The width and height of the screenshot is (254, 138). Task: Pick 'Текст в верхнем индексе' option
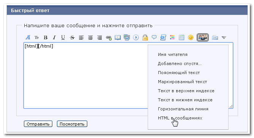point(186,91)
